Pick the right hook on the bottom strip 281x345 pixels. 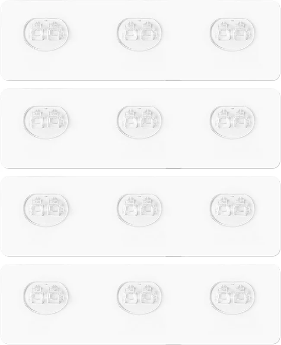point(233,298)
